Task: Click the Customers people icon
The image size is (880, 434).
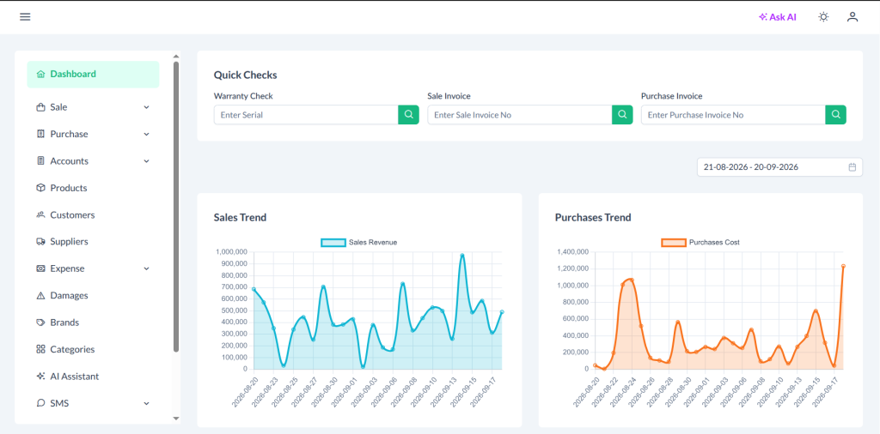Action: point(40,214)
